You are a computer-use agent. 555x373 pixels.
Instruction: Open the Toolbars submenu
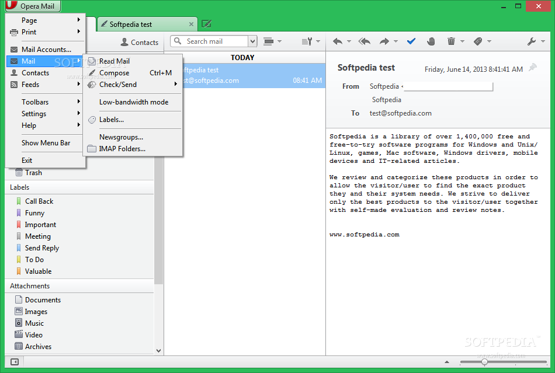46,102
